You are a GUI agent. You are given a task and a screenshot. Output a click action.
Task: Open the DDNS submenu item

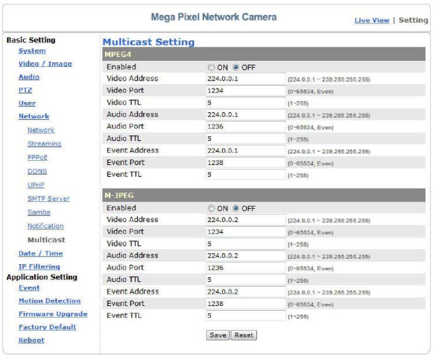pyautogui.click(x=37, y=171)
